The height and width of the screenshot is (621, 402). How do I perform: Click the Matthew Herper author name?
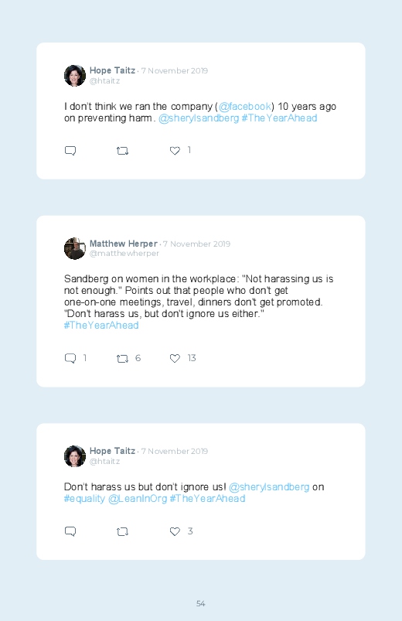[123, 244]
